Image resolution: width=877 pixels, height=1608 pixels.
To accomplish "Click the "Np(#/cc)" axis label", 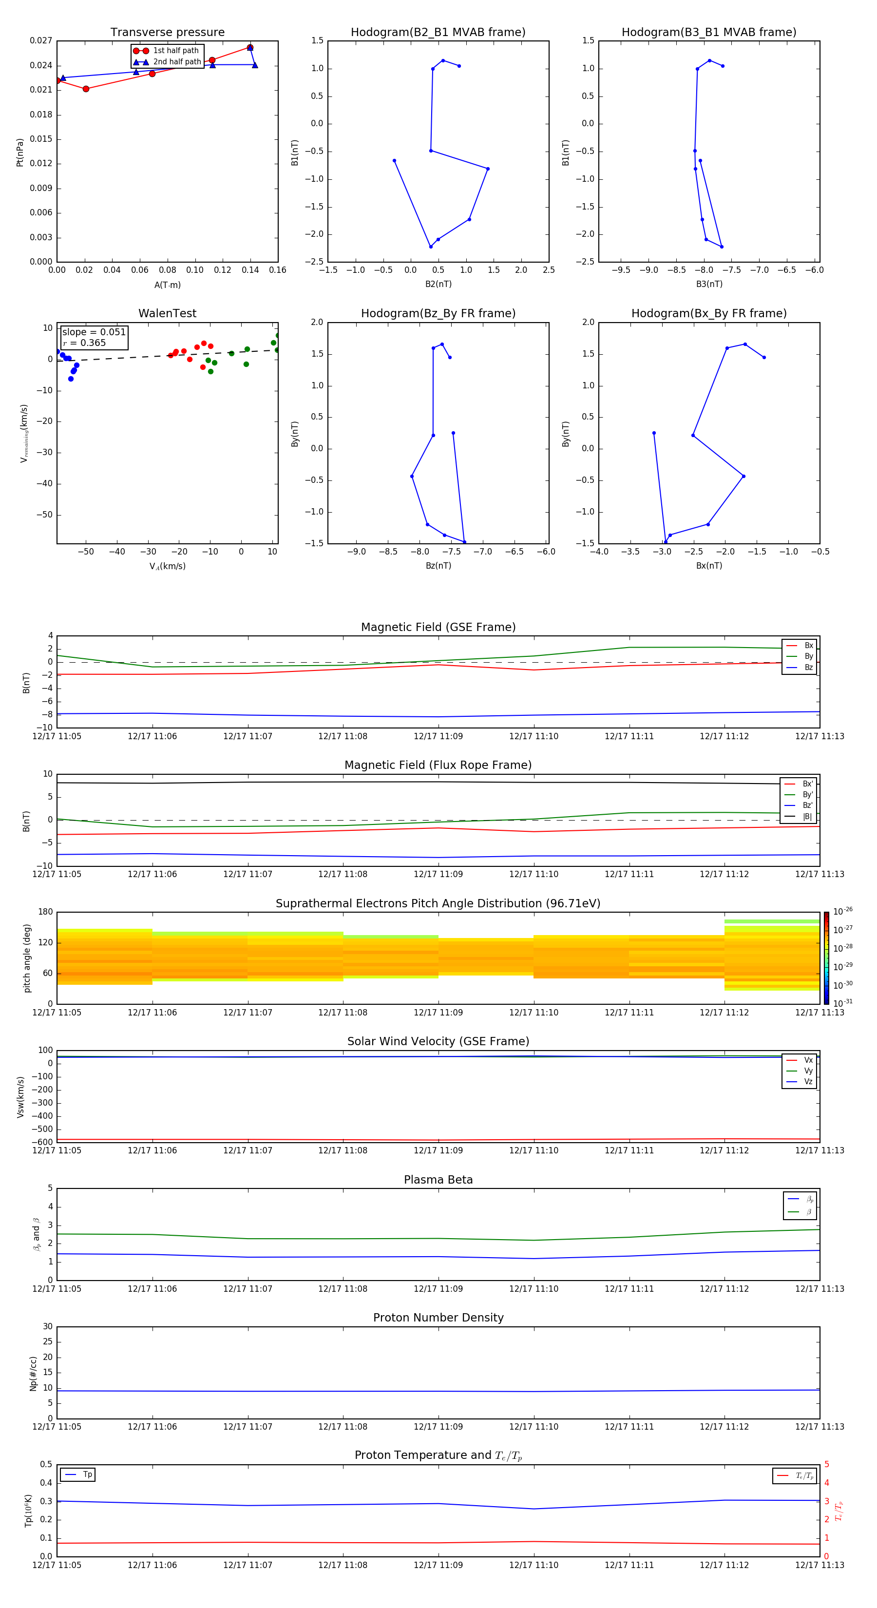I will click(x=33, y=1373).
